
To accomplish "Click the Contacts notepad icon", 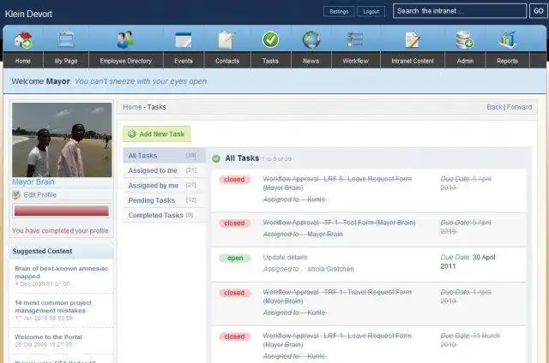I will [x=226, y=39].
